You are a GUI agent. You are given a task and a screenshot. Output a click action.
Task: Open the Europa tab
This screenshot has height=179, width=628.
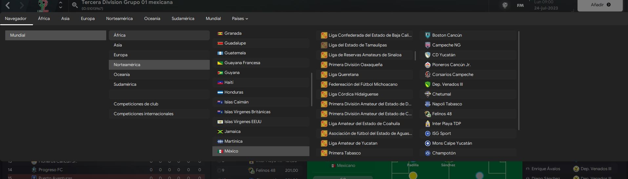[x=88, y=19]
